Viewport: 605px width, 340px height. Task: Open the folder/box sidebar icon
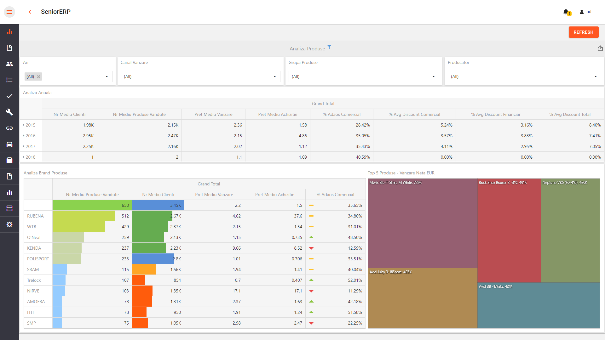point(9,160)
